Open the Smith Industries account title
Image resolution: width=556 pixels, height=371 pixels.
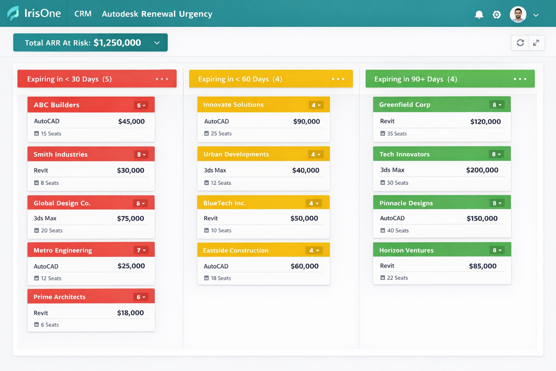[x=60, y=154]
